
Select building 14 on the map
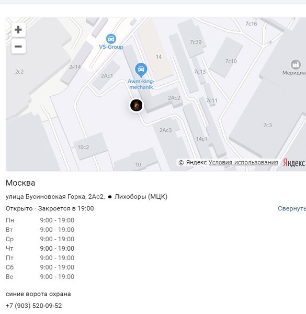coord(158,57)
